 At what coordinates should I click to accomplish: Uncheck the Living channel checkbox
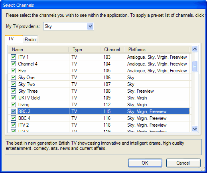13,105
